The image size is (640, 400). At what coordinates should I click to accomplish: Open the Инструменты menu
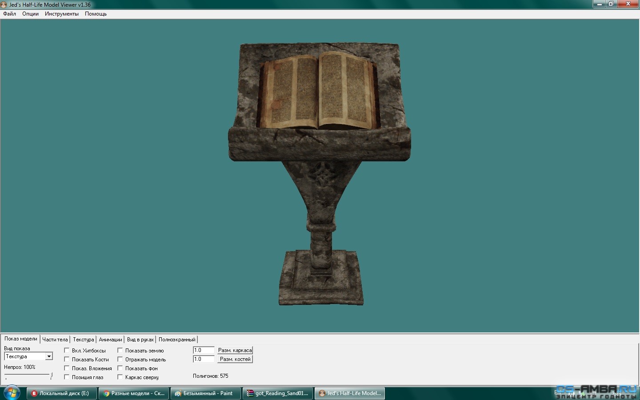[x=61, y=14]
